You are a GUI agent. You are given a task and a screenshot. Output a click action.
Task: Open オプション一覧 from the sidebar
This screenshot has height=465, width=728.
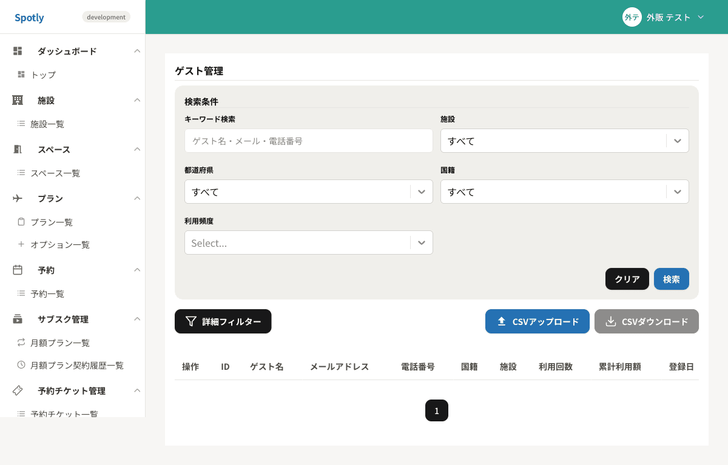click(x=60, y=244)
